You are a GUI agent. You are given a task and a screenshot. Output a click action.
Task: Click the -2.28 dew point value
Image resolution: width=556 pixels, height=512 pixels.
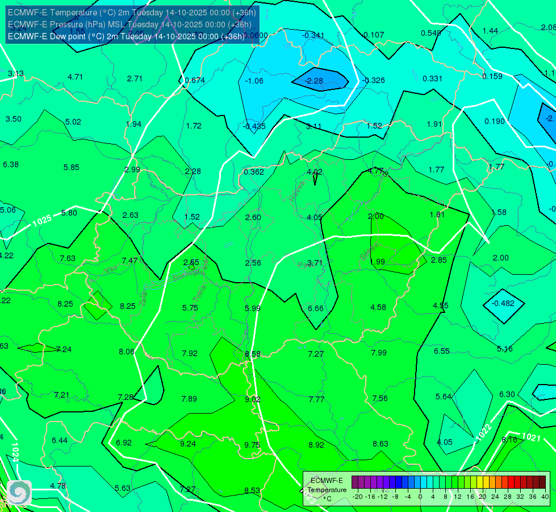(x=314, y=81)
